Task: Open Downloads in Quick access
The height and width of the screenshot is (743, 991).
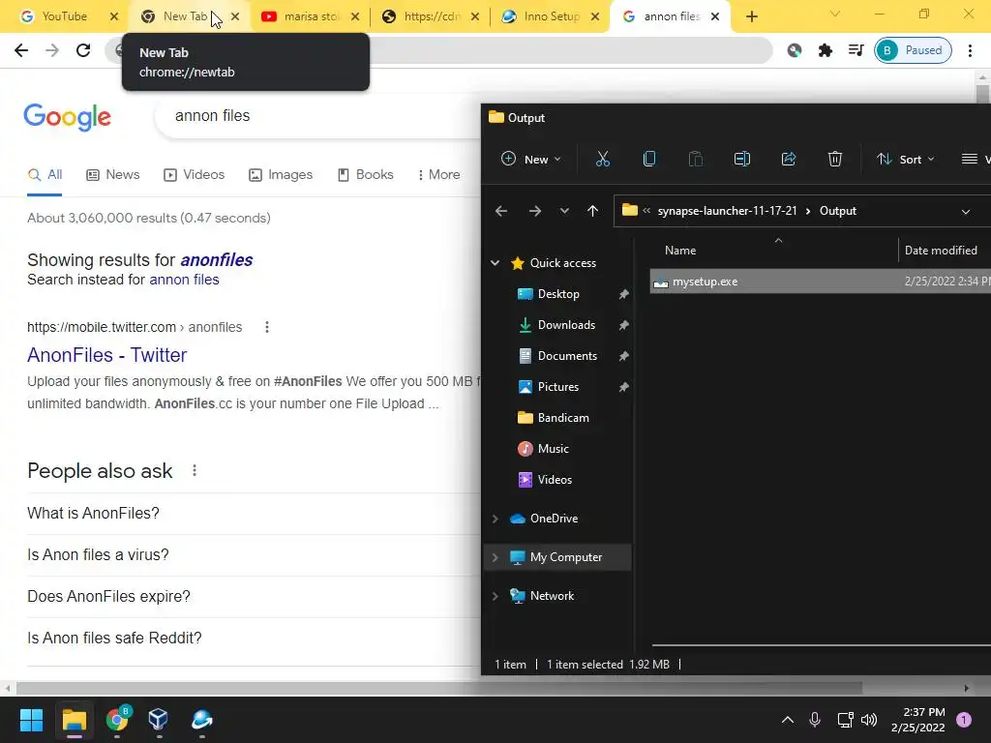Action: point(566,325)
